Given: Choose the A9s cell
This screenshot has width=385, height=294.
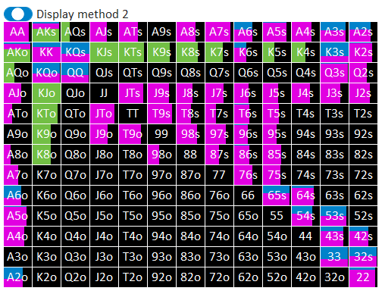Looking at the screenshot, I should coord(161,32).
